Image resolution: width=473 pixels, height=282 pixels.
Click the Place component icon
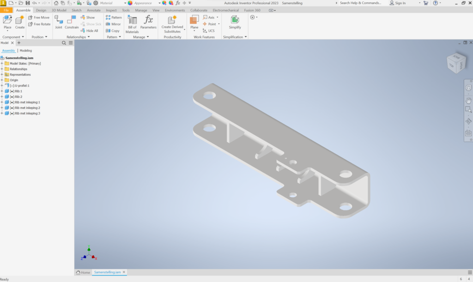pyautogui.click(x=7, y=20)
